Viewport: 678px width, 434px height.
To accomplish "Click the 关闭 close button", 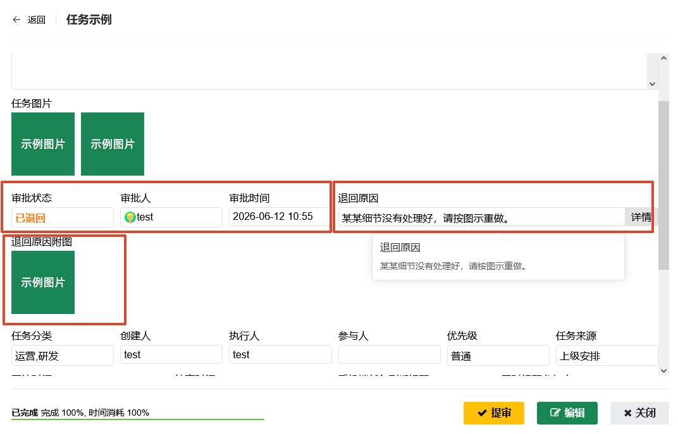I will click(639, 413).
